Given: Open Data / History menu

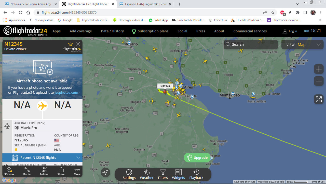Looking at the screenshot, I should tap(112, 31).
